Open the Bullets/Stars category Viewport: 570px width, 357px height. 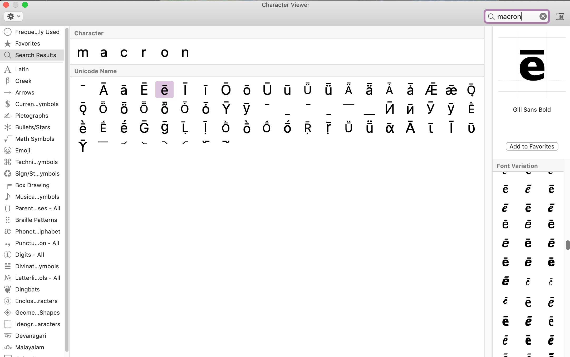coord(32,127)
